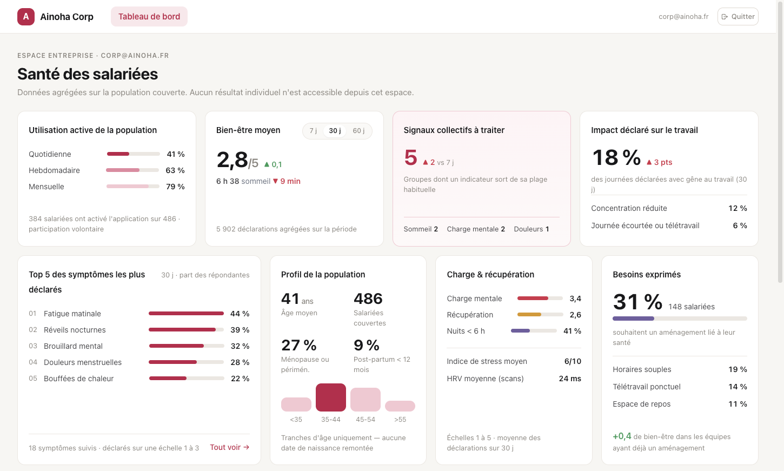The height and width of the screenshot is (471, 784).
Task: Click the "41 ans" average age value
Action: [297, 299]
